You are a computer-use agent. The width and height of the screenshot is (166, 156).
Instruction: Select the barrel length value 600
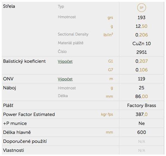(x=141, y=132)
